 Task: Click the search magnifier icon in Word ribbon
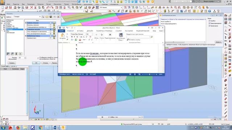tap(152, 37)
